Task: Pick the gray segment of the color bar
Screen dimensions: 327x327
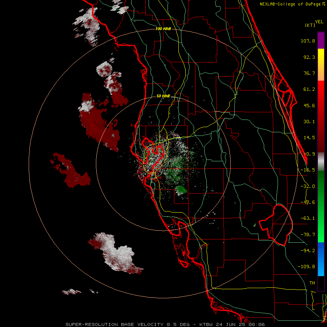Action: coord(321,162)
